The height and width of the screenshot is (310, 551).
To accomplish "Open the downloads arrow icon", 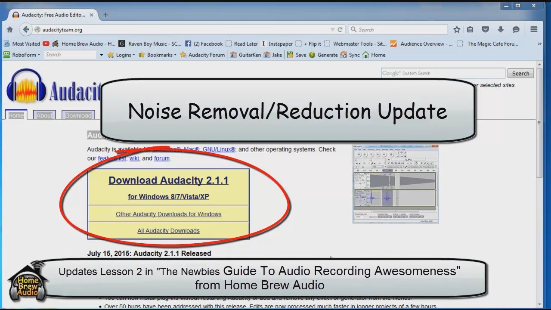I will [500, 30].
